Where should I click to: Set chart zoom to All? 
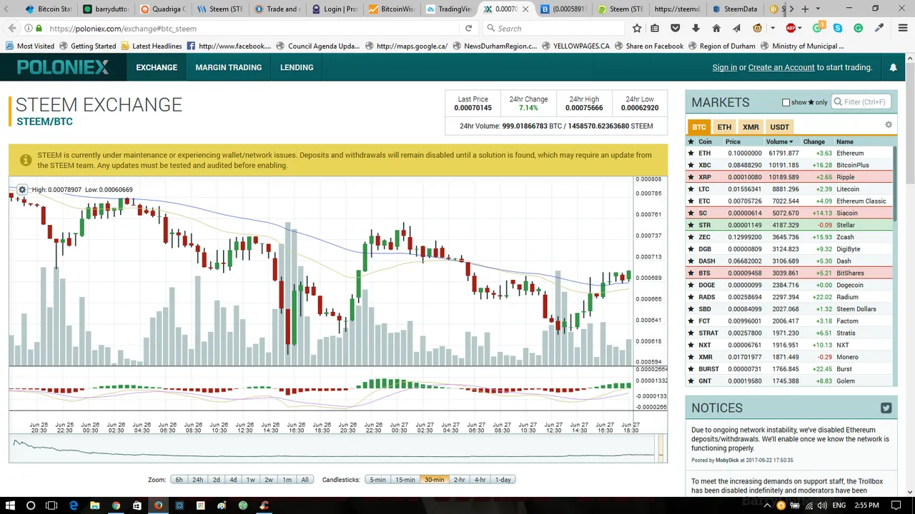point(305,480)
